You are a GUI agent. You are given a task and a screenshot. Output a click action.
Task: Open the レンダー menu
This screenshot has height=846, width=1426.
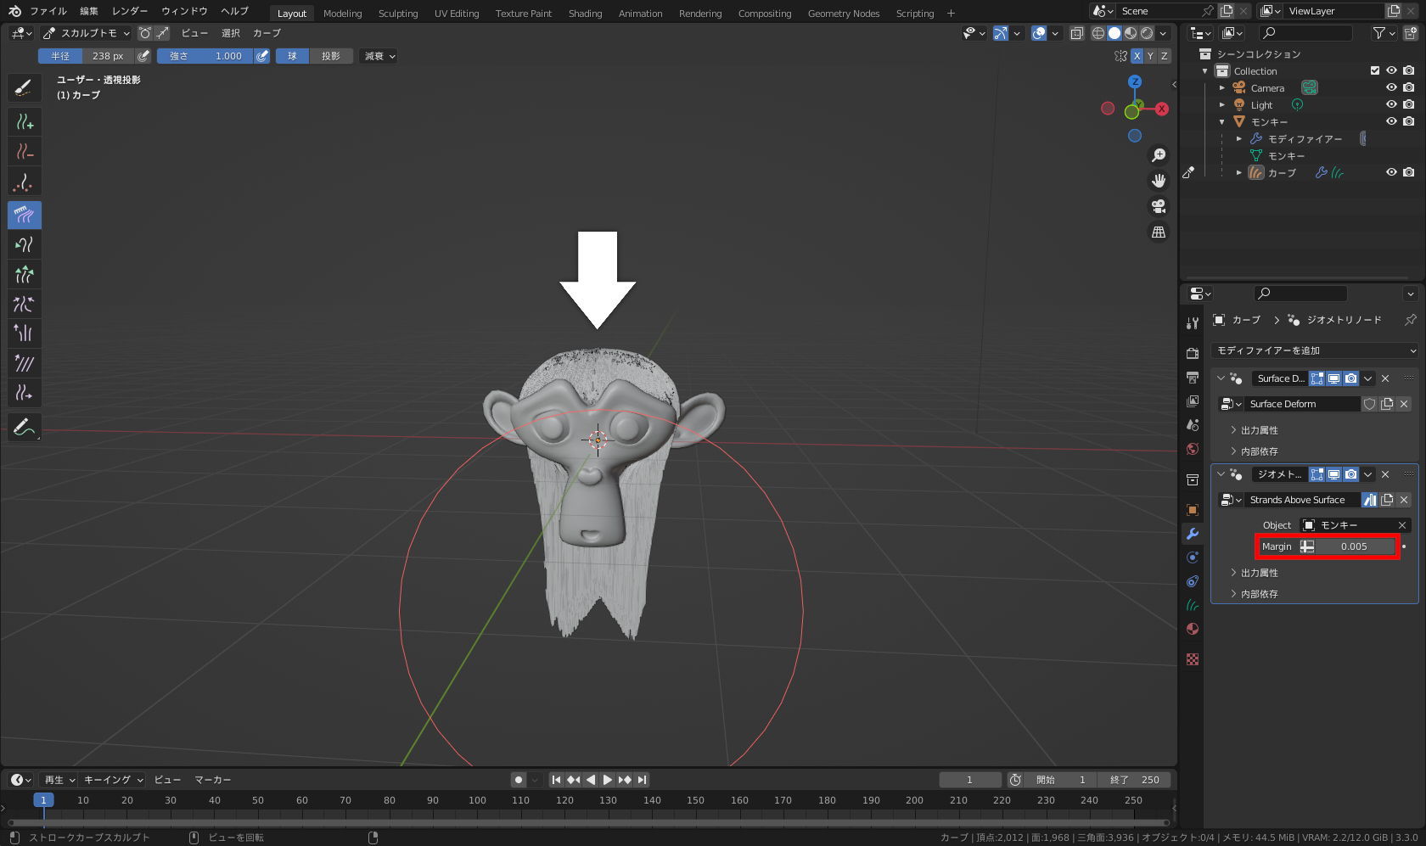(130, 11)
